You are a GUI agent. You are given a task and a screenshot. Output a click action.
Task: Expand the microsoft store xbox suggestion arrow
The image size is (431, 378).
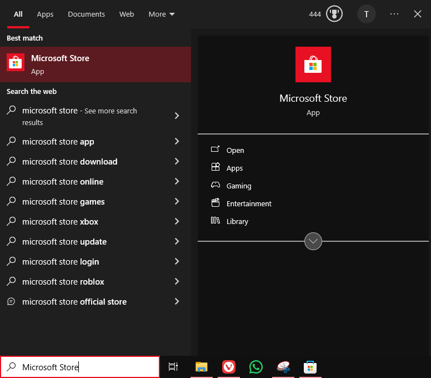(x=177, y=222)
